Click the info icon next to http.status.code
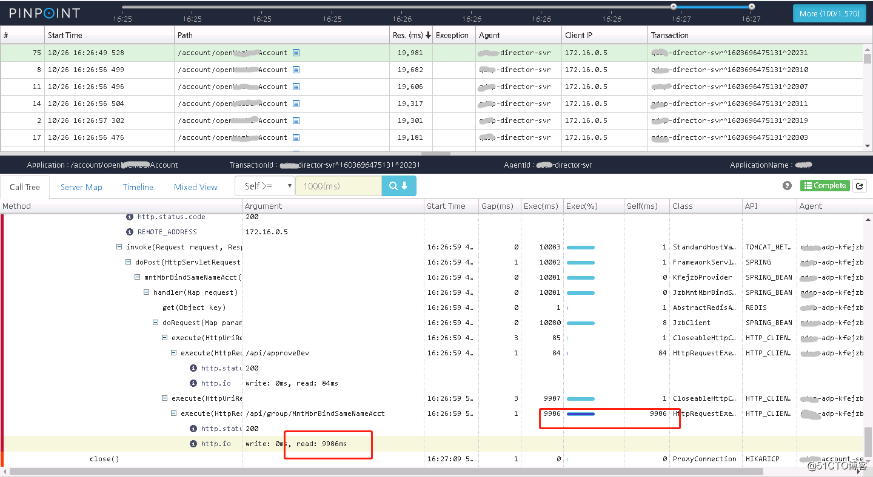 click(x=130, y=217)
